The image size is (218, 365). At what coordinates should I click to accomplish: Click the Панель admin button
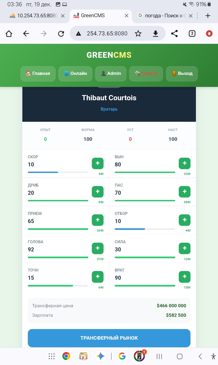coord(146,74)
